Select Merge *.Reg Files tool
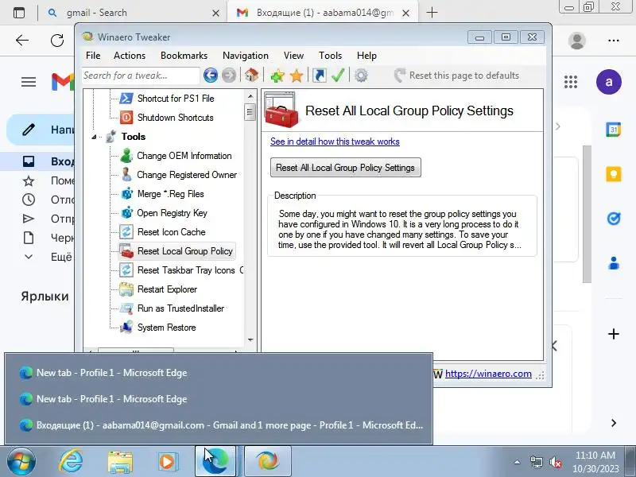Image resolution: width=636 pixels, height=477 pixels. click(x=170, y=194)
